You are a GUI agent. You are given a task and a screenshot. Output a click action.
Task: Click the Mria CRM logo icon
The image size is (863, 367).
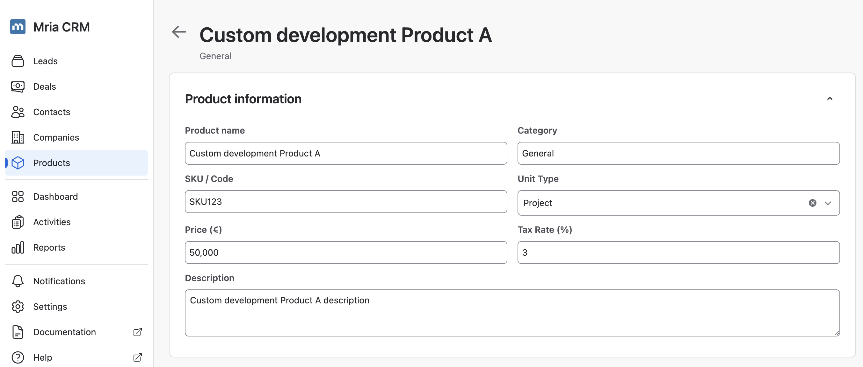(18, 27)
